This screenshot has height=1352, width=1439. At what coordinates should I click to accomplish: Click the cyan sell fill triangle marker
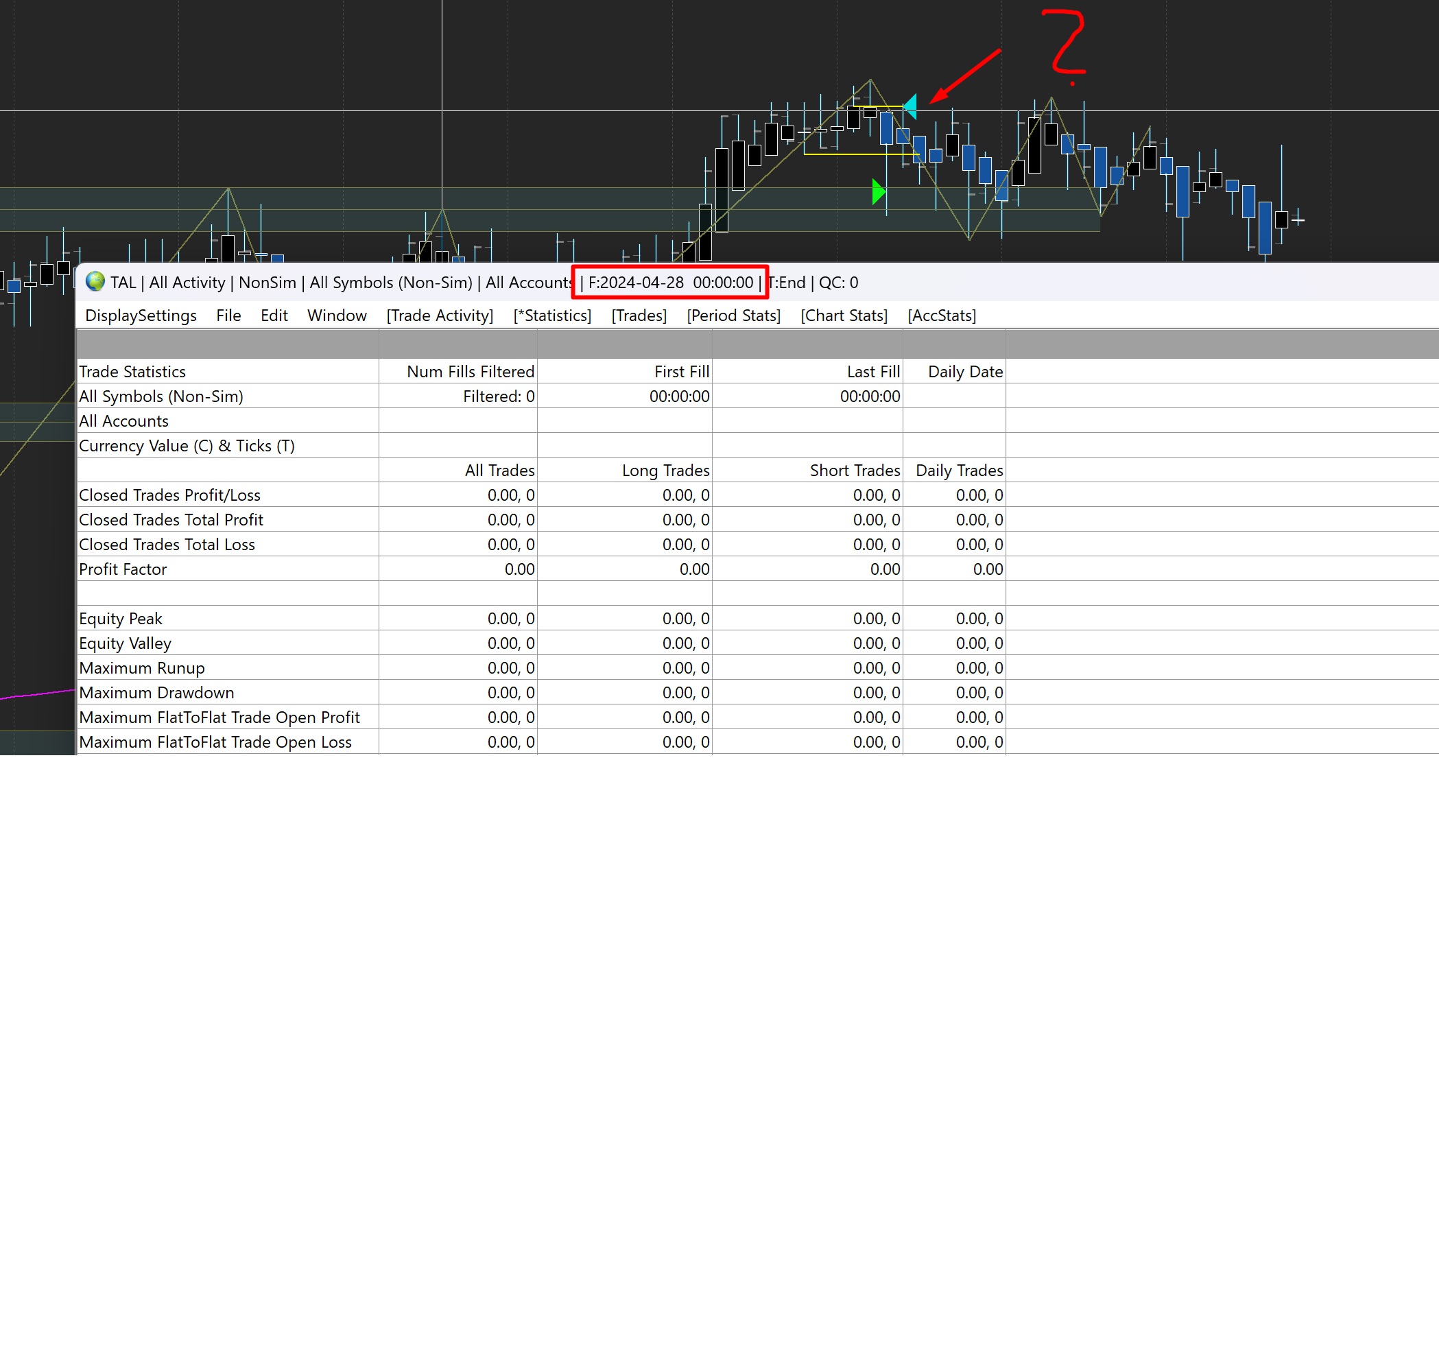pyautogui.click(x=911, y=106)
